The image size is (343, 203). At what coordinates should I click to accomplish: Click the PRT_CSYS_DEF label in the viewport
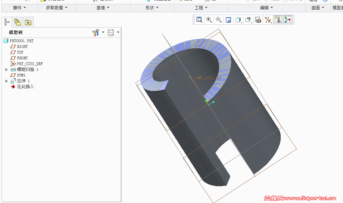coord(208,78)
